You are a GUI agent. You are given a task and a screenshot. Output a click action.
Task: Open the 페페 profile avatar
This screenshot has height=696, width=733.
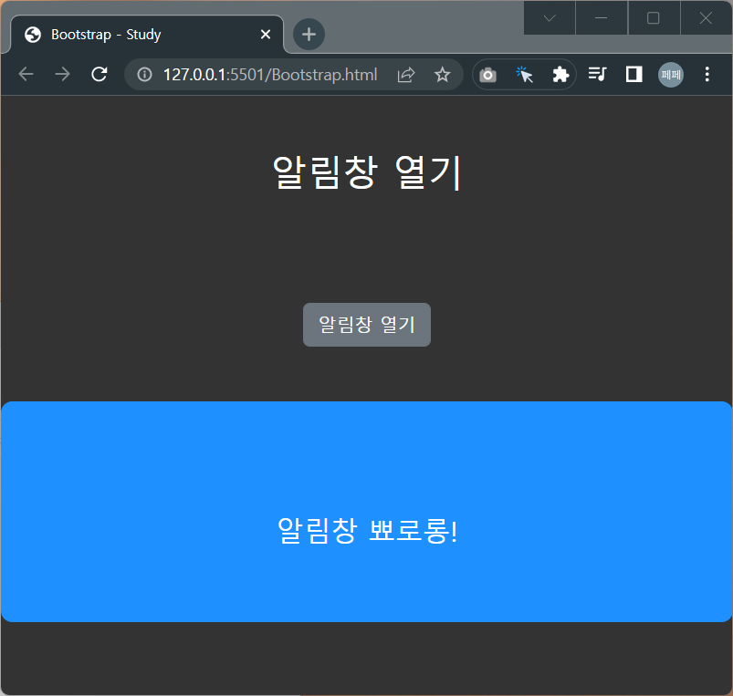(670, 74)
